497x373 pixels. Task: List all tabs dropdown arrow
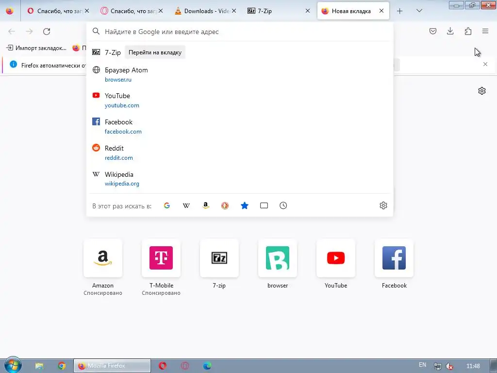419,11
